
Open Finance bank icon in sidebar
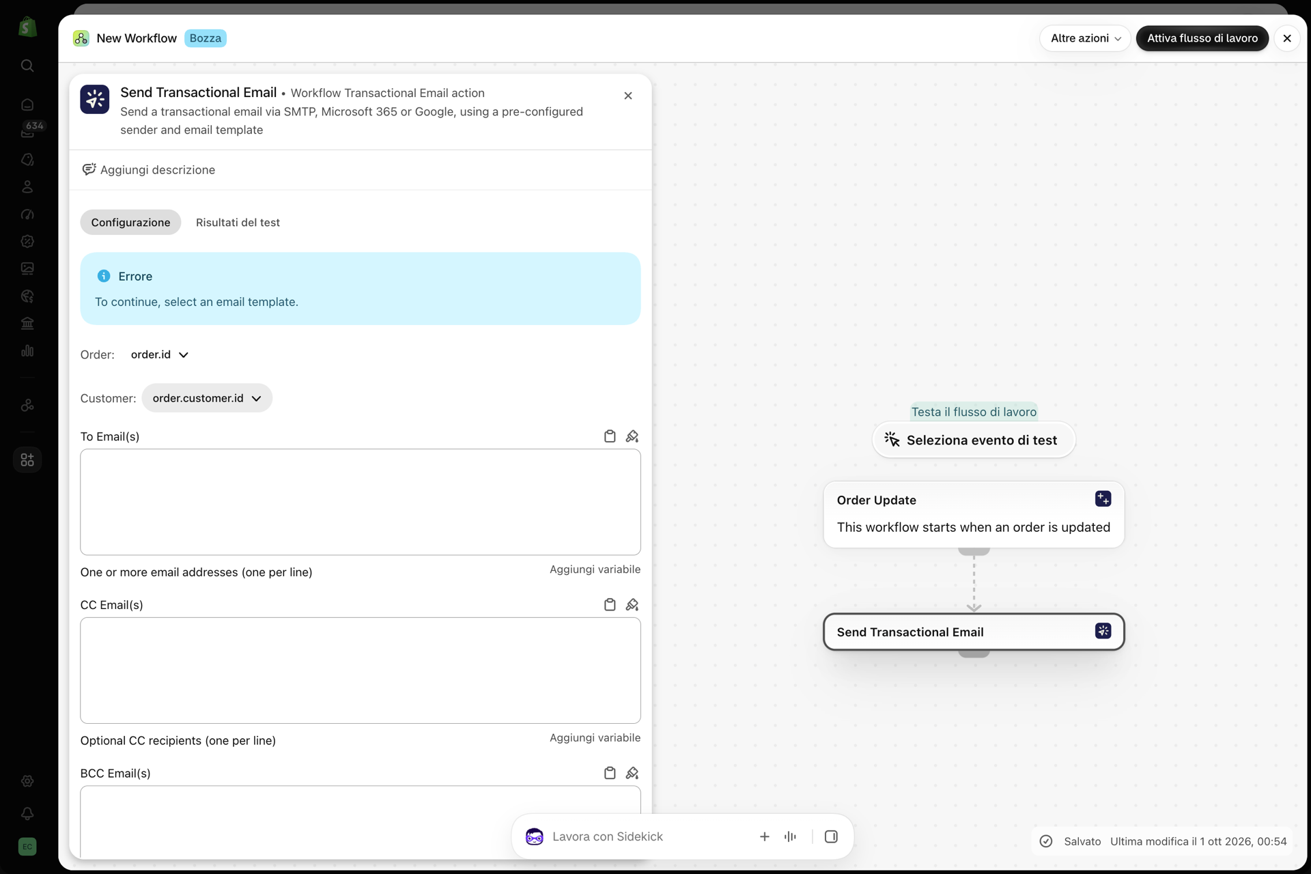[27, 323]
